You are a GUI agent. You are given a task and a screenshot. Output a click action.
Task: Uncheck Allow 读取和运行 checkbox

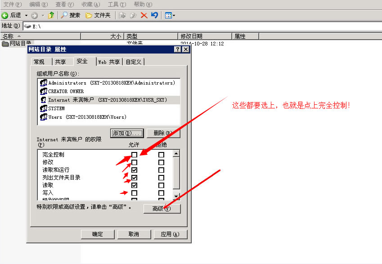pyautogui.click(x=134, y=170)
